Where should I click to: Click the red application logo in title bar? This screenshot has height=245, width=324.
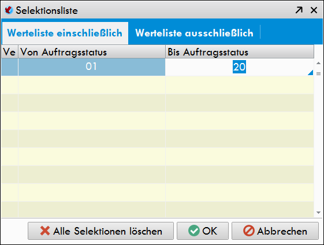tap(9, 10)
